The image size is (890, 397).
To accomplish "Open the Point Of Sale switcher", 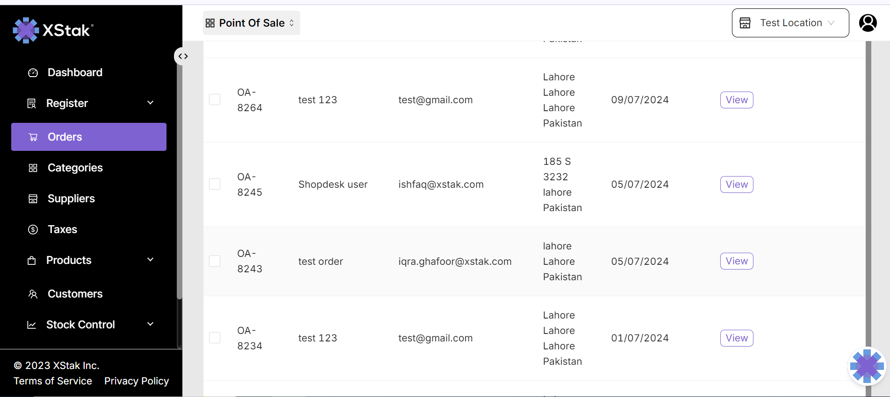I will (x=251, y=23).
